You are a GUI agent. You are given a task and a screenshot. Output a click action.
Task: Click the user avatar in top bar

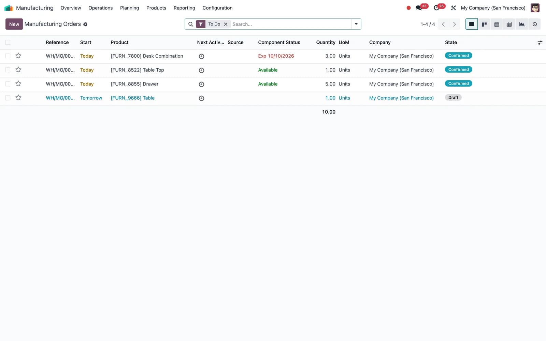tap(535, 8)
